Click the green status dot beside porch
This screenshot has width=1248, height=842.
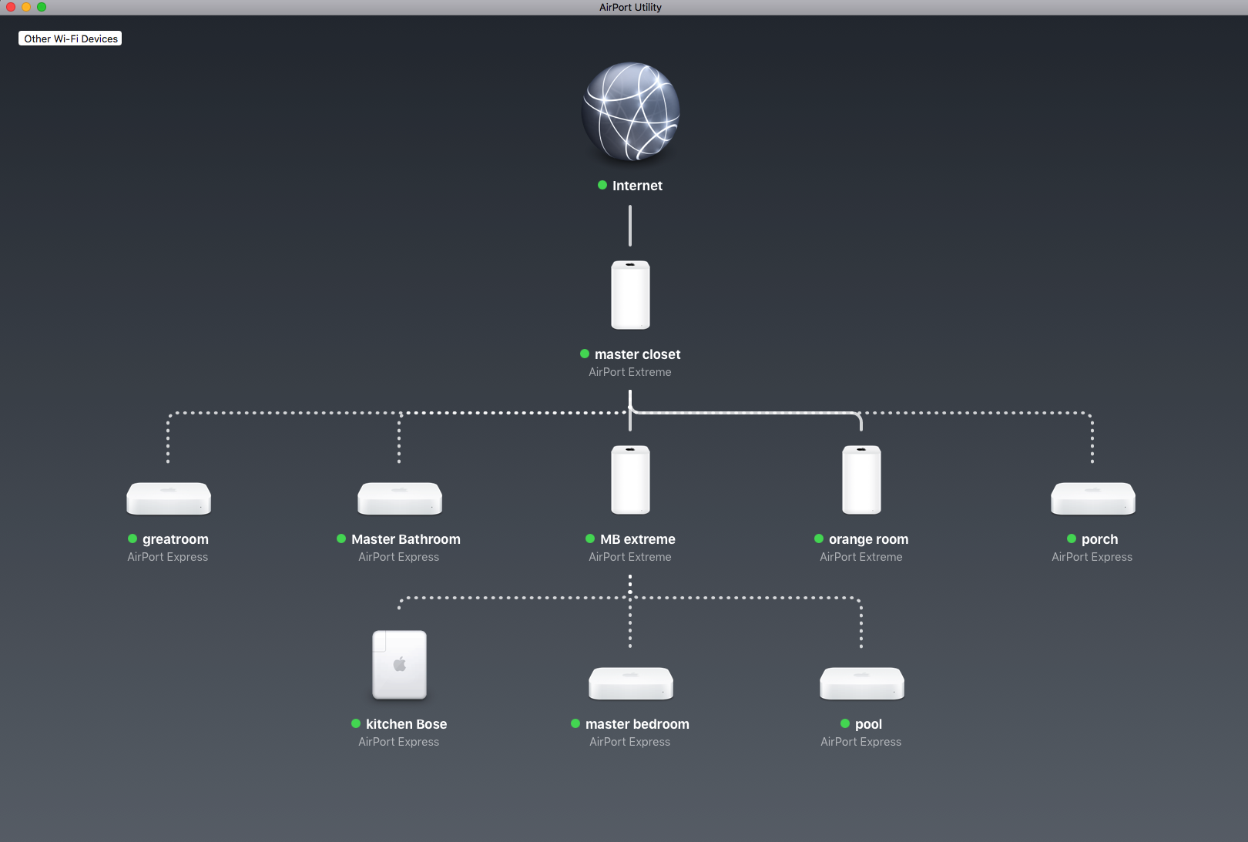[x=1072, y=538]
